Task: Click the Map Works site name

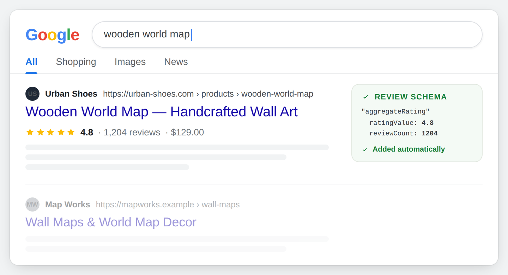Action: 68,204
